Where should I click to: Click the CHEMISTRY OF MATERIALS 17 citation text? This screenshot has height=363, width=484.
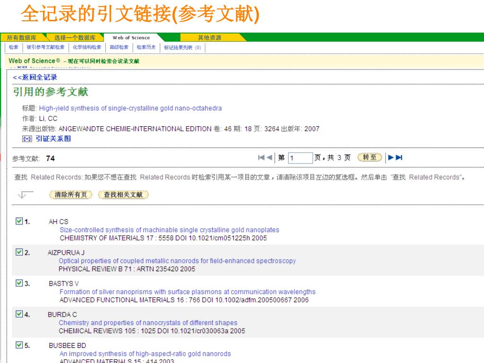[163, 238]
